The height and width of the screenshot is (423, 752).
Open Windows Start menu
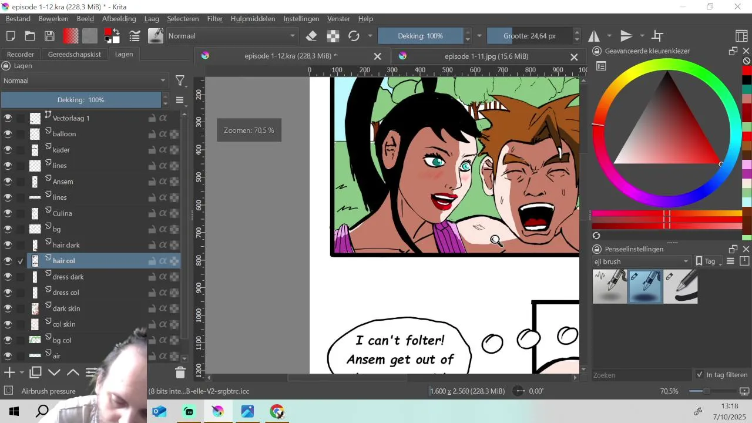[14, 411]
